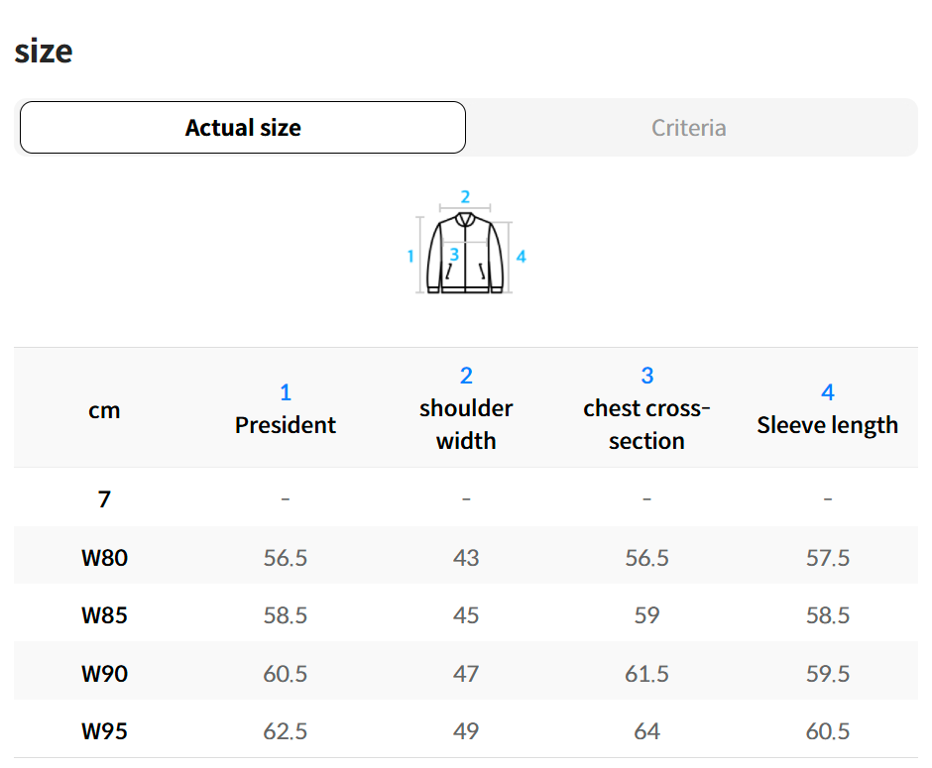Click the W95 size row label

point(104,731)
